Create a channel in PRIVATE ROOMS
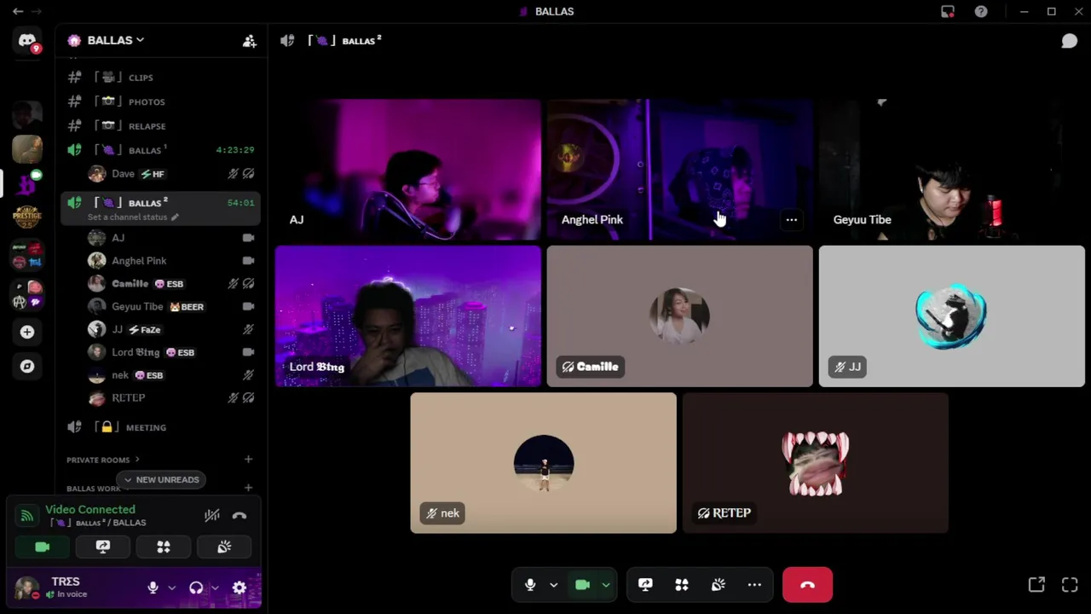The width and height of the screenshot is (1091, 614). coord(248,460)
